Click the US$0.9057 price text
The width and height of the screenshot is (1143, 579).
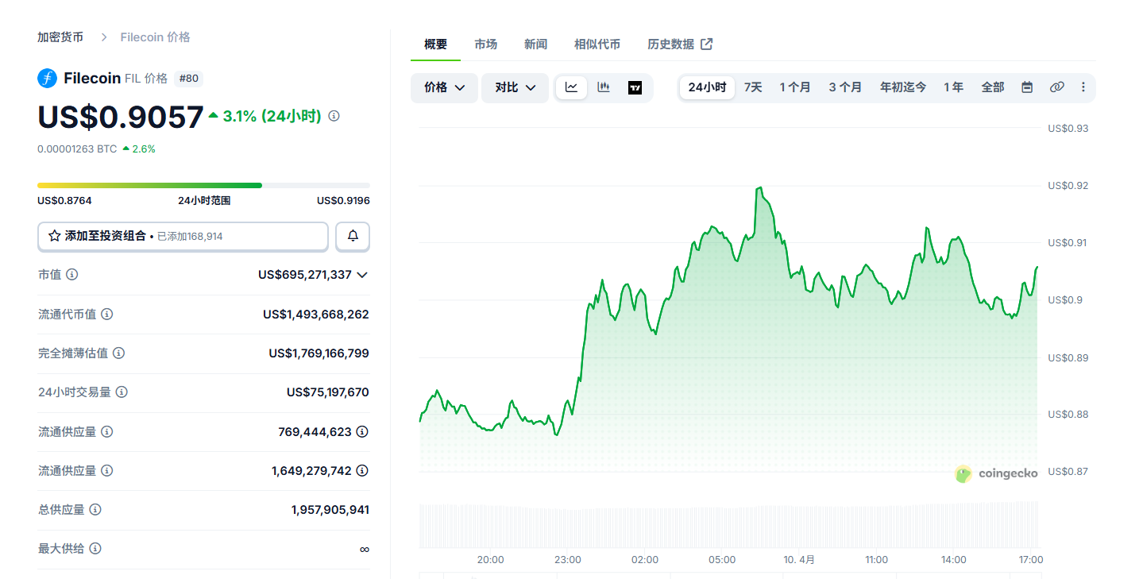click(121, 117)
